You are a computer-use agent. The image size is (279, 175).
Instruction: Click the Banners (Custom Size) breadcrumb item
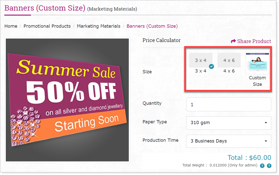tap(152, 26)
